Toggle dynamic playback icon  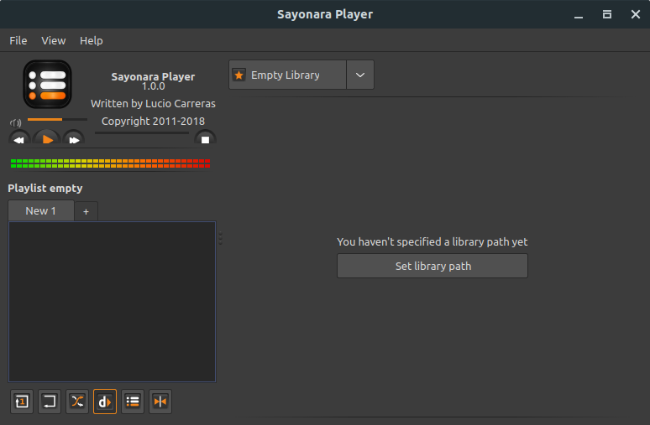(105, 402)
